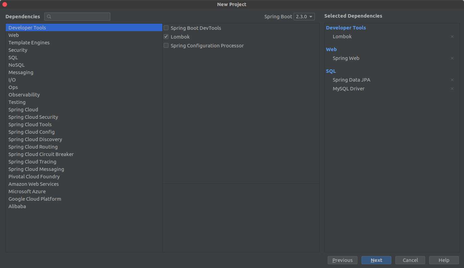Select the Messaging category
The height and width of the screenshot is (268, 464).
pos(84,72)
